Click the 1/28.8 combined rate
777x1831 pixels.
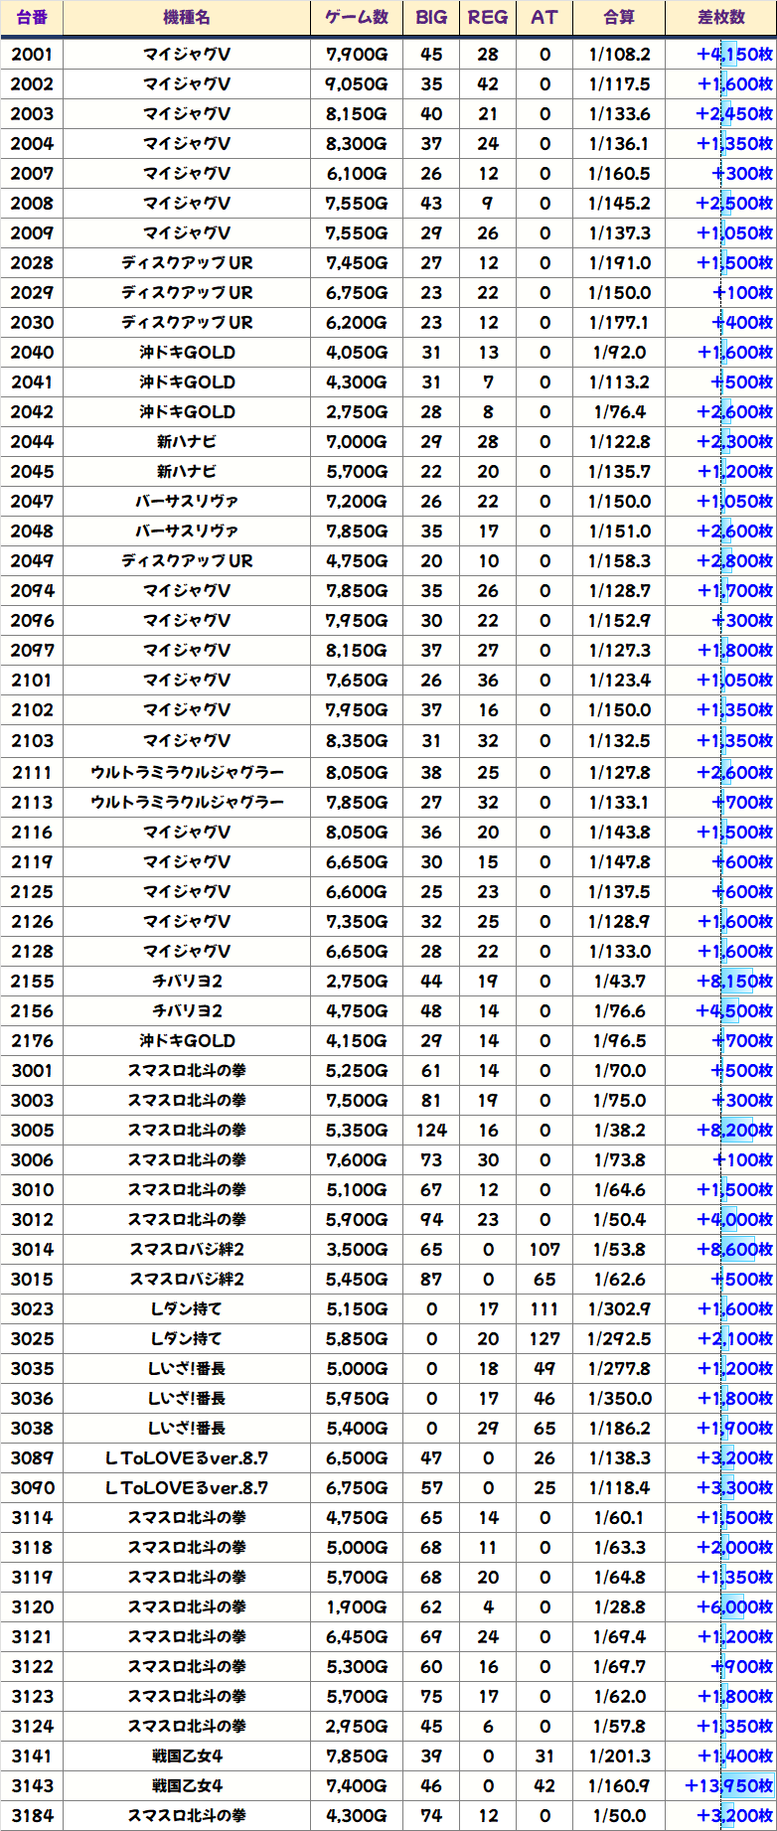click(619, 1607)
